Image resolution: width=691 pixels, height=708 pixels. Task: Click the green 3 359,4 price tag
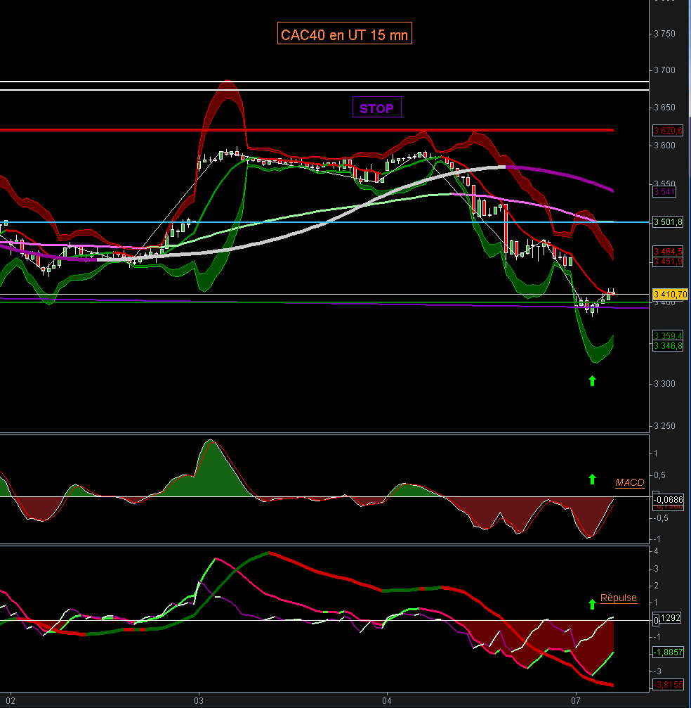coord(668,335)
